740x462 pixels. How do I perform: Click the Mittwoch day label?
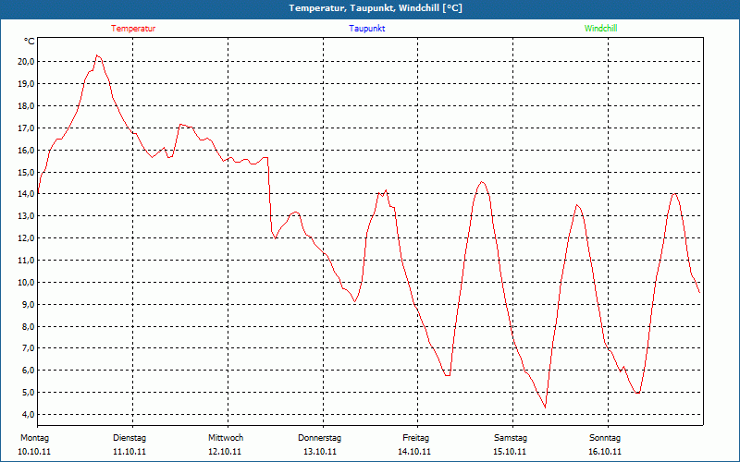pyautogui.click(x=225, y=438)
